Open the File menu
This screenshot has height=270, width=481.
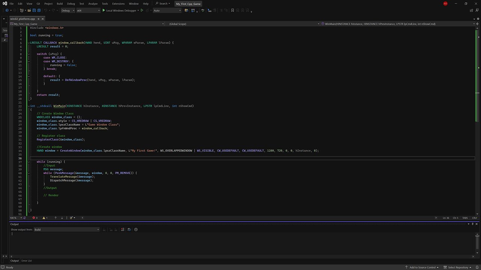click(12, 3)
